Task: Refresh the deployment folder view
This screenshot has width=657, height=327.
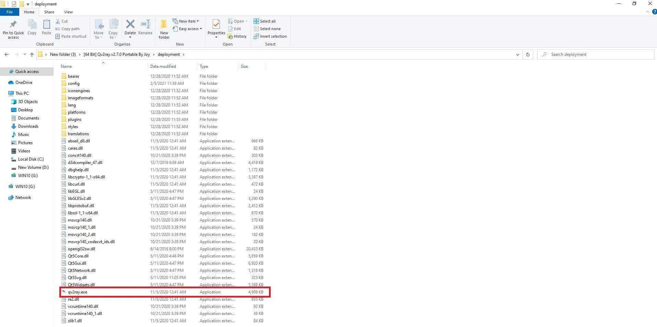Action: (x=528, y=54)
